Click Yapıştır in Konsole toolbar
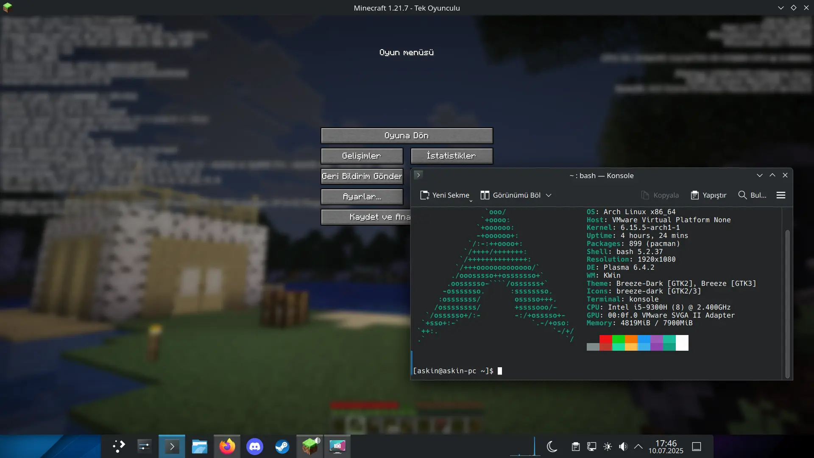 pos(708,195)
